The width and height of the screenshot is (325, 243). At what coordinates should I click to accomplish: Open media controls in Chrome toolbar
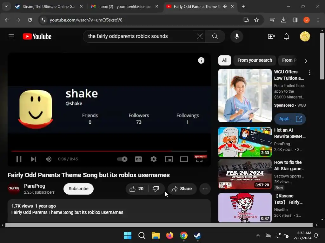tap(272, 20)
